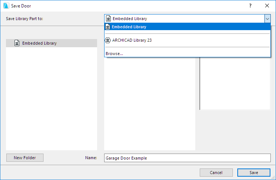
Task: Choose ARCHICAD Library 23 from the list
Action: [187, 40]
